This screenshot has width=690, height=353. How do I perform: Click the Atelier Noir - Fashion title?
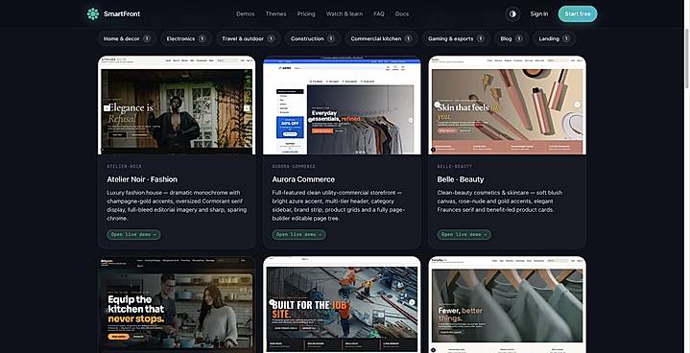point(142,179)
